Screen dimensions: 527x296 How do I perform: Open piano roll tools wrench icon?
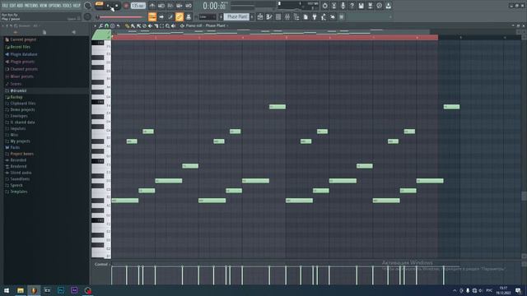100,25
